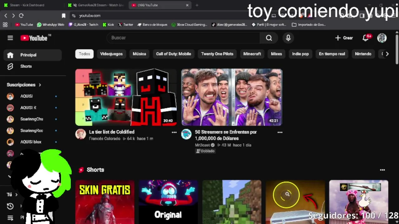Image resolution: width=399 pixels, height=224 pixels.
Task: Open the SKIN GRATIS short
Action: (105, 202)
